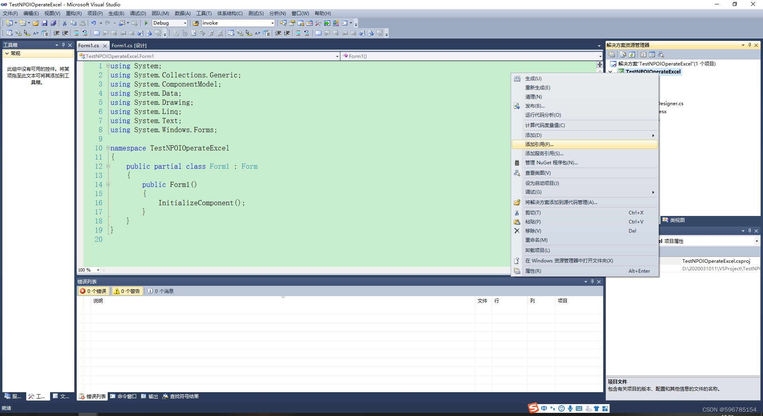
Task: Click the Save All icon
Action: (53, 23)
